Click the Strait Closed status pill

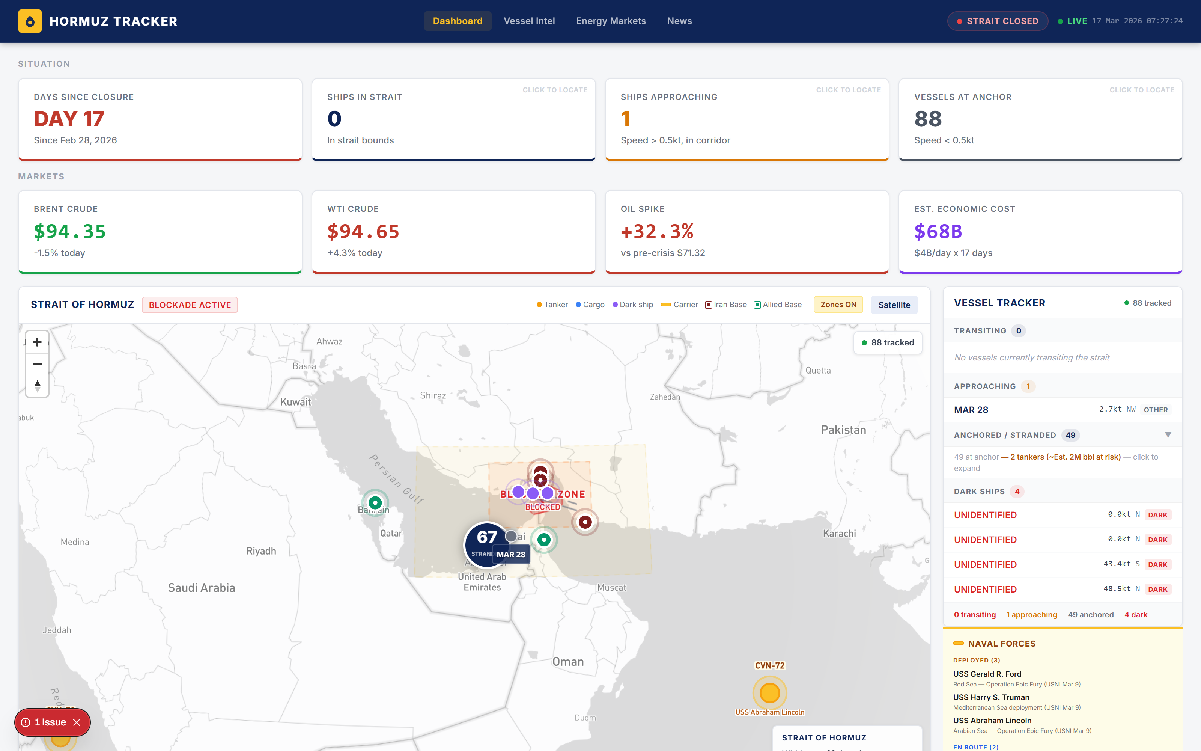tap(997, 21)
